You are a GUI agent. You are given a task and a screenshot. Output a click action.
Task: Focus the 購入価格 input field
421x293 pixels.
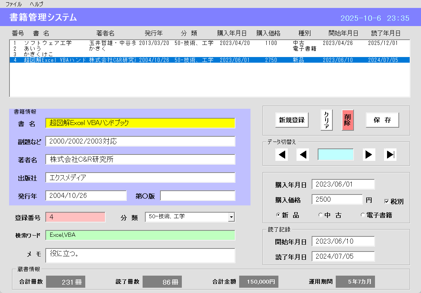coord(337,199)
